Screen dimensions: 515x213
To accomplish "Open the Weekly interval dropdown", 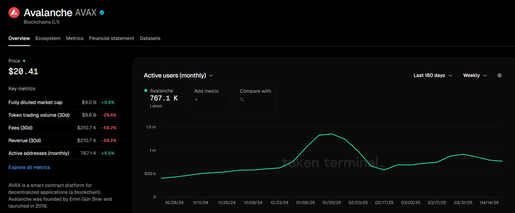I will 475,75.
